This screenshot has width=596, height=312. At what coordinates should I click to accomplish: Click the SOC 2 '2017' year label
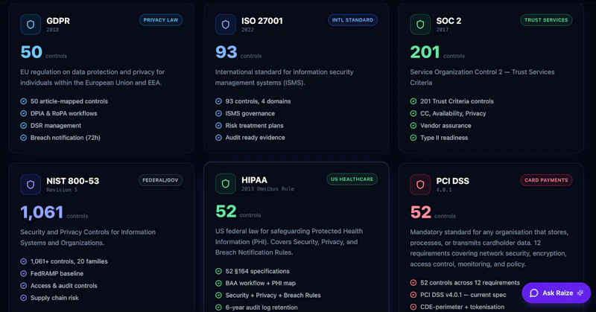click(443, 30)
